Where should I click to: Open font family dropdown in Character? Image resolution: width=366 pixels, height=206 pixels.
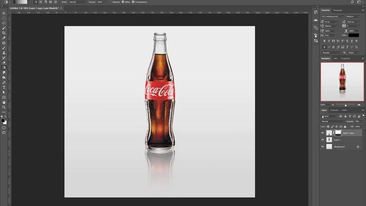click(x=332, y=17)
